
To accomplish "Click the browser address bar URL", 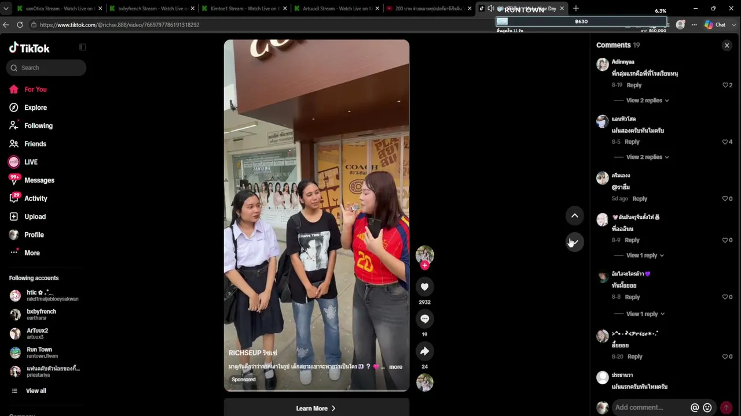I will pyautogui.click(x=119, y=25).
